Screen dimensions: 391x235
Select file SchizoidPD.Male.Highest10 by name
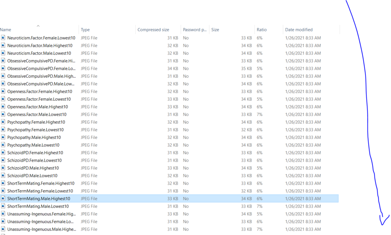pyautogui.click(x=33, y=168)
